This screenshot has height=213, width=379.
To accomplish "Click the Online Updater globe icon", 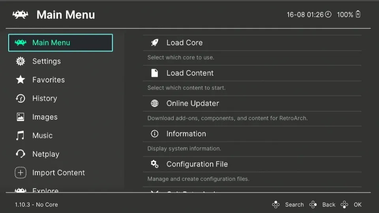I will click(x=155, y=103).
